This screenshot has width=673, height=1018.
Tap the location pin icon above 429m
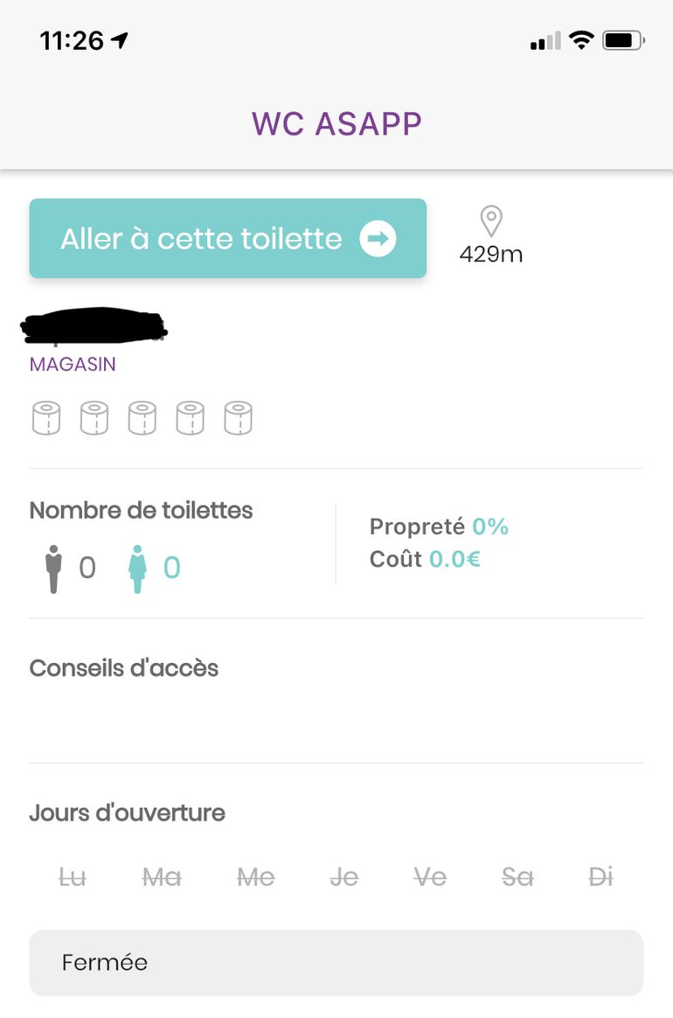point(492,221)
